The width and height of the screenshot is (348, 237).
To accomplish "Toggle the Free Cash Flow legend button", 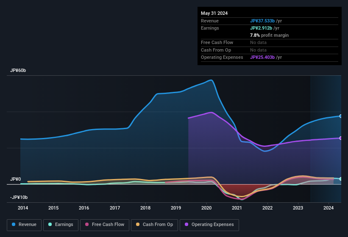I will [105, 225].
